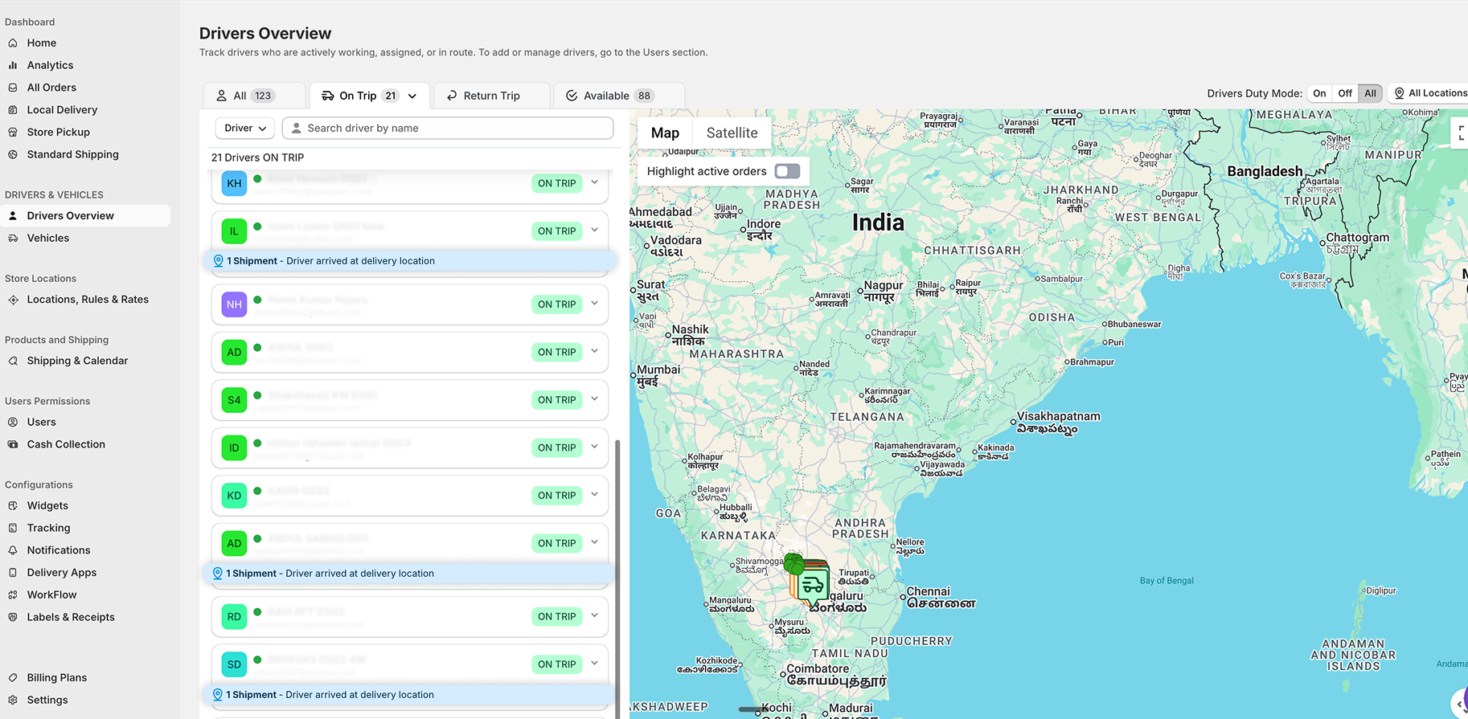This screenshot has height=719, width=1468.
Task: Click the S4 driver avatar
Action: (x=234, y=400)
